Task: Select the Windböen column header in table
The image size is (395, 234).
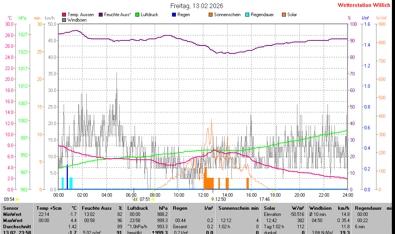Action: (320, 208)
